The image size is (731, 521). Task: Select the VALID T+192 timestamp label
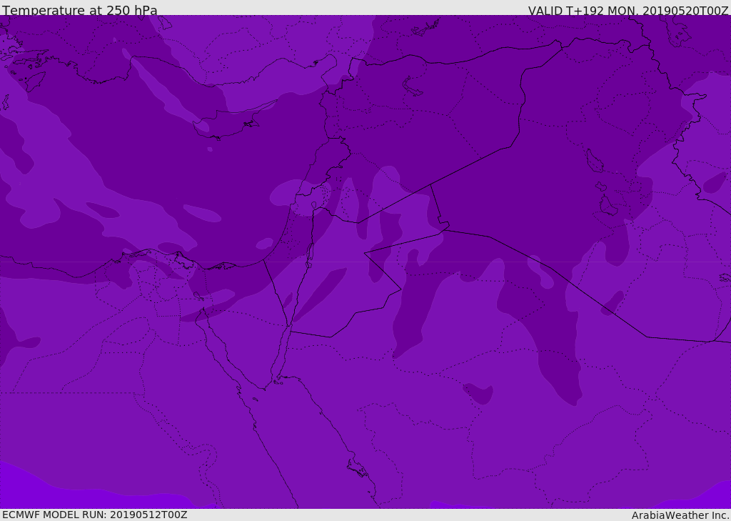coord(627,11)
